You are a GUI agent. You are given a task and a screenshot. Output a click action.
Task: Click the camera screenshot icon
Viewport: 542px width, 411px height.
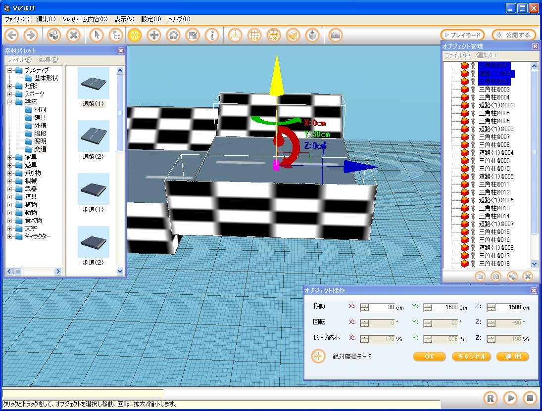pyautogui.click(x=336, y=35)
